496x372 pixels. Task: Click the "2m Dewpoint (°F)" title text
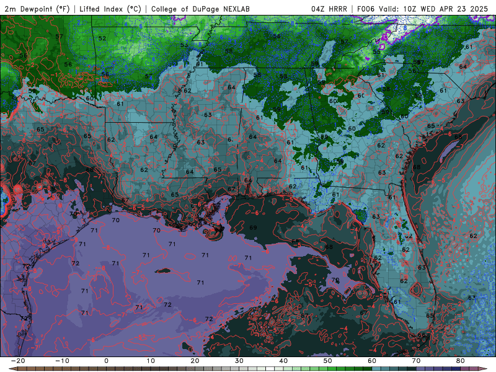(x=37, y=9)
